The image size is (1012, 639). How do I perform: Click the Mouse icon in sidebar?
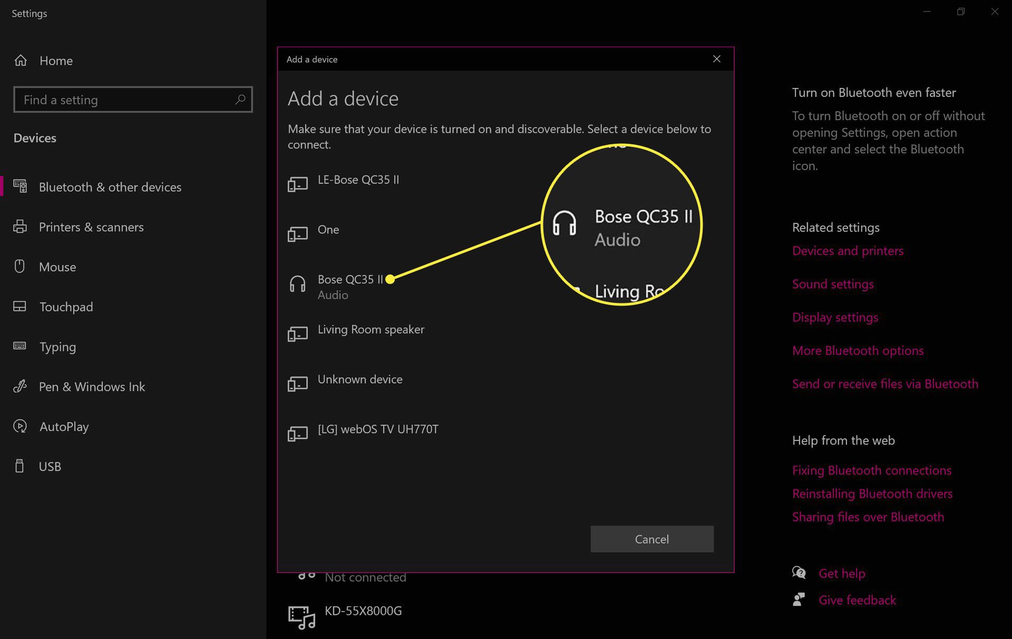pyautogui.click(x=20, y=267)
